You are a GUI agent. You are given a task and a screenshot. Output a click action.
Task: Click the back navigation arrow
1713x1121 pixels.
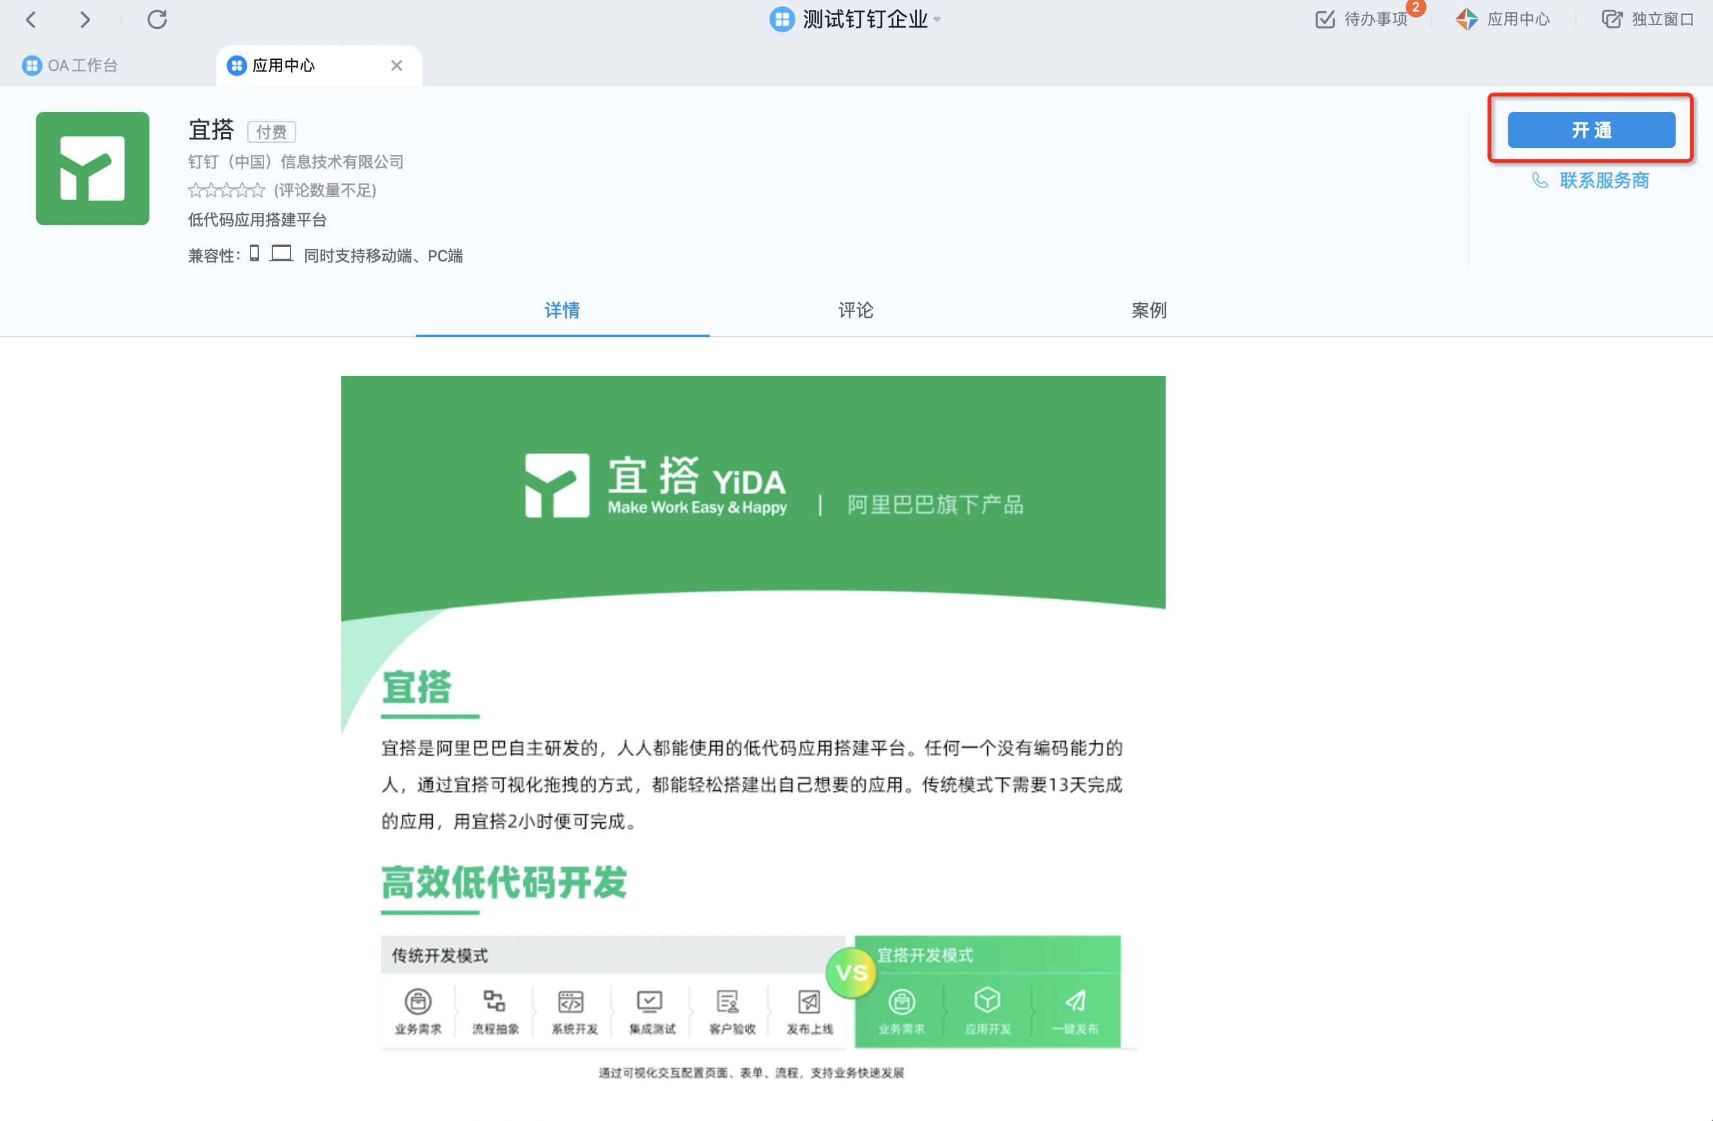pos(31,19)
